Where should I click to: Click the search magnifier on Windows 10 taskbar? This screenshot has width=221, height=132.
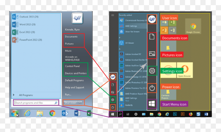[x=120, y=114]
